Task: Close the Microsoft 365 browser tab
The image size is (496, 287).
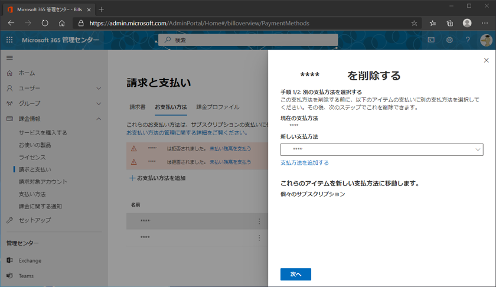Action: pyautogui.click(x=89, y=9)
